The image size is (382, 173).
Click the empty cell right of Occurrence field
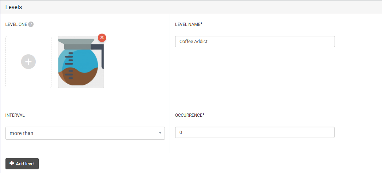click(x=361, y=128)
